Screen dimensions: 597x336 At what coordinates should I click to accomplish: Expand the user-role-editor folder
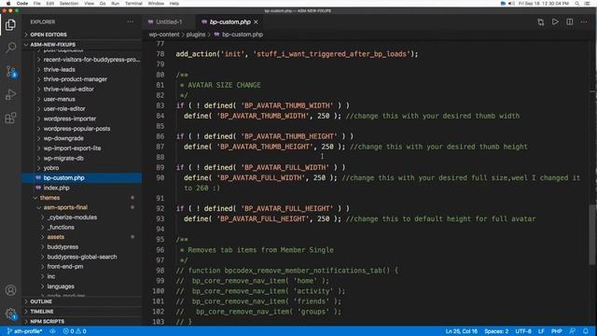pyautogui.click(x=82, y=109)
